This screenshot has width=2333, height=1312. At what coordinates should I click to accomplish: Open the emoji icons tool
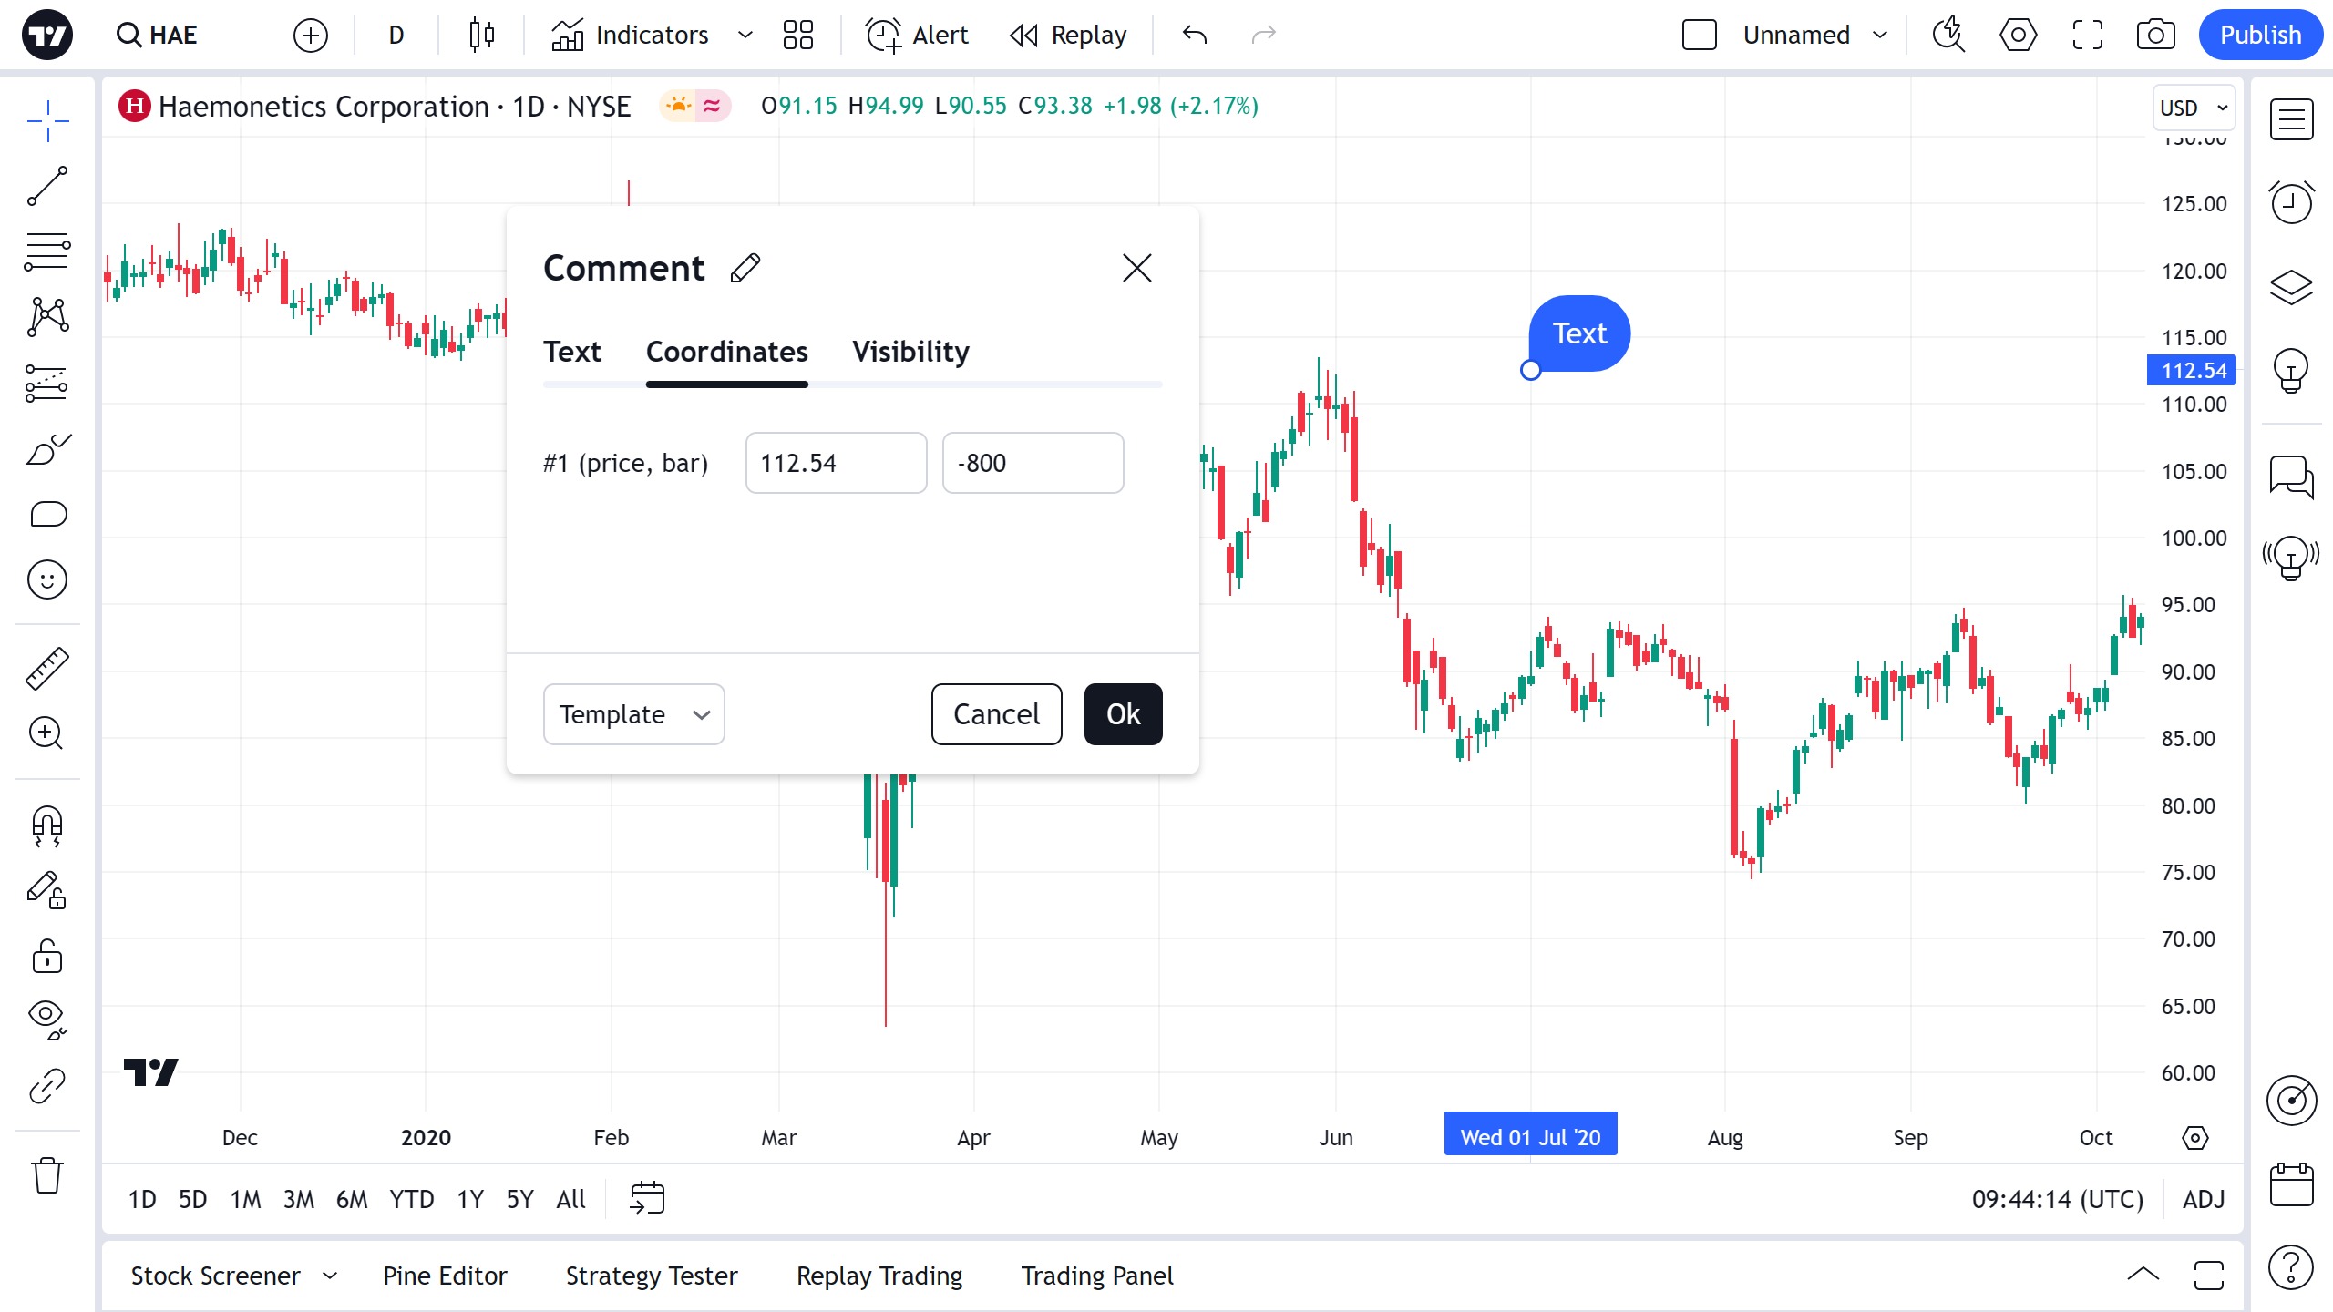[x=47, y=579]
